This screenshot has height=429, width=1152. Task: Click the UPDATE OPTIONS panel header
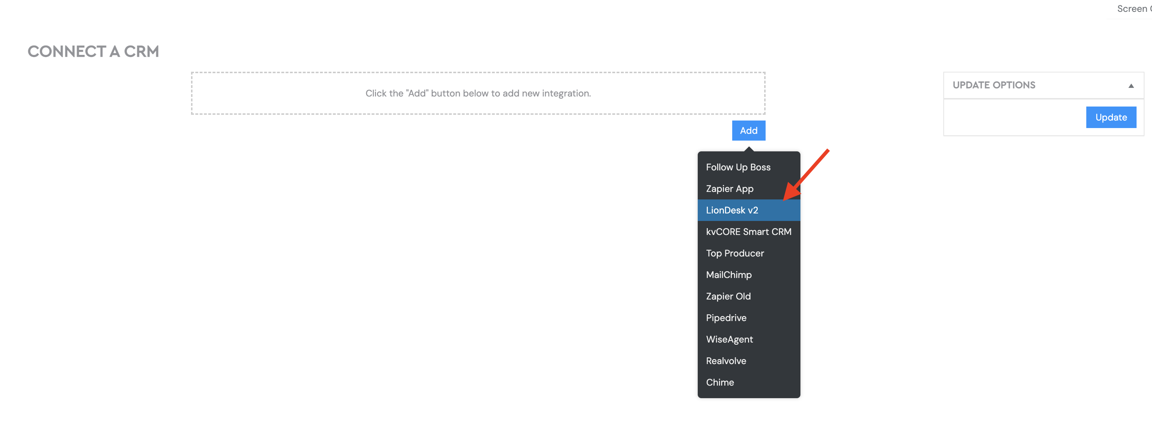[1043, 85]
